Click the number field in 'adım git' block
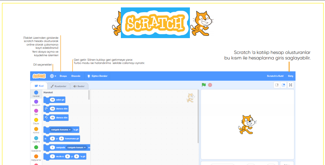The height and width of the screenshot is (165, 325). (x=52, y=100)
